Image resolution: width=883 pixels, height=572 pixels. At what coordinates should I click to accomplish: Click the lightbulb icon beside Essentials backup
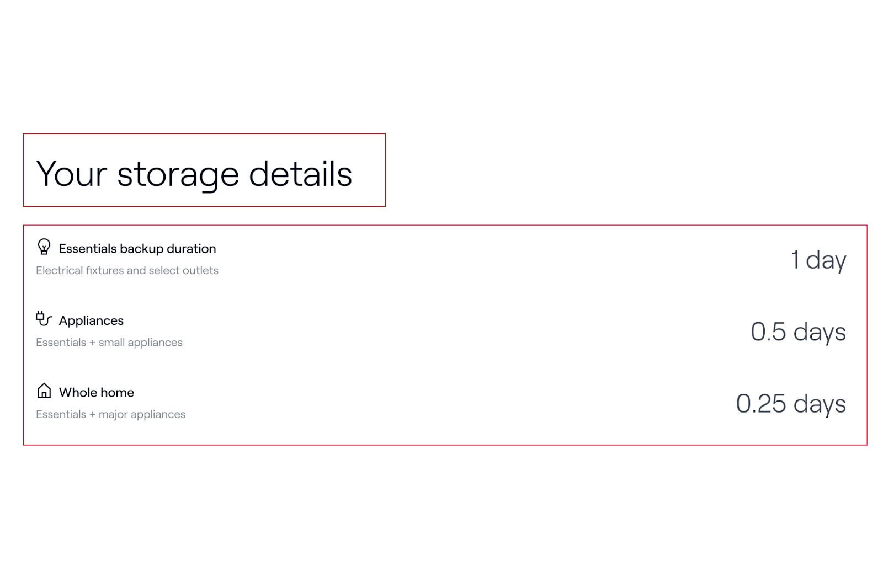(x=44, y=247)
